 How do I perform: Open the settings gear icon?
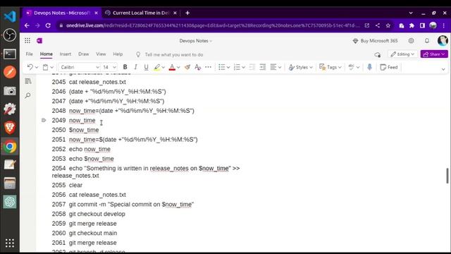(412, 41)
